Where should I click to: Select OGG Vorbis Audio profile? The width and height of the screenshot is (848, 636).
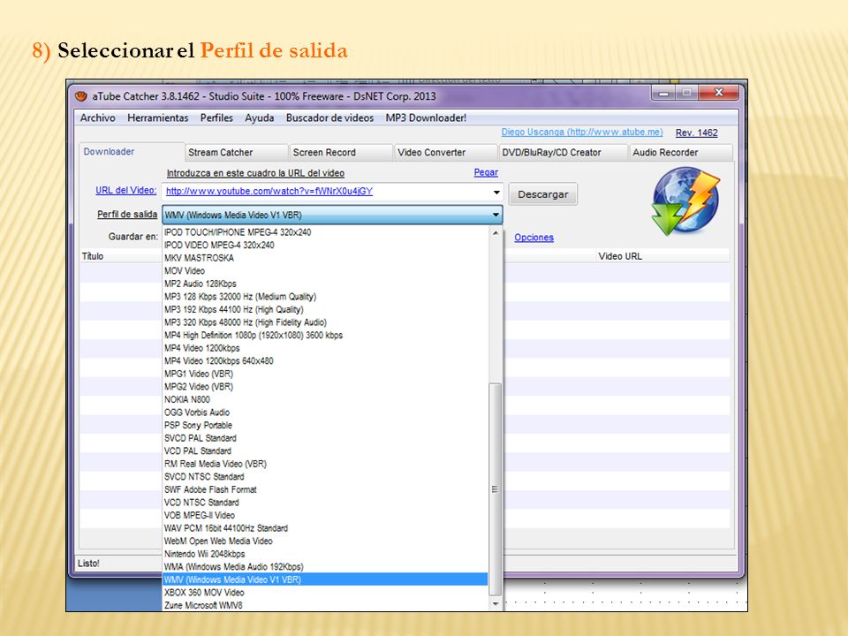(325, 413)
